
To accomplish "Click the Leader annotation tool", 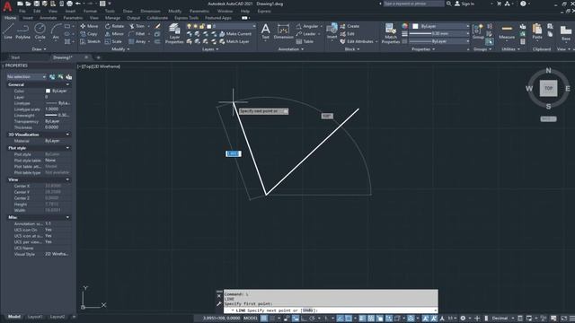I will coord(306,34).
